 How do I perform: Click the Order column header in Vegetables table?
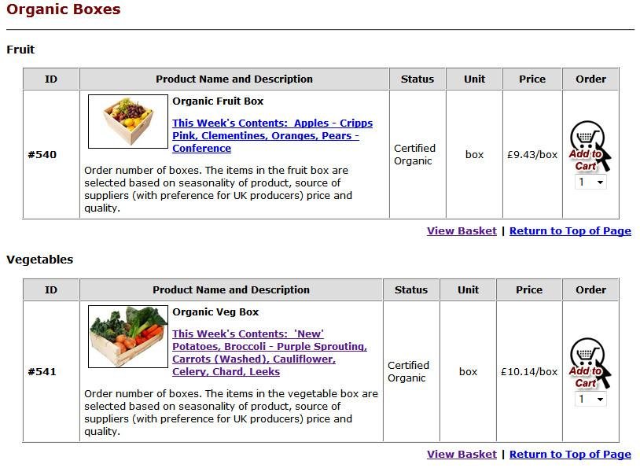pyautogui.click(x=590, y=289)
